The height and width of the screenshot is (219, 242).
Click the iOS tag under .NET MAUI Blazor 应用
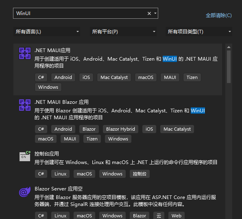pyautogui.click(x=149, y=129)
